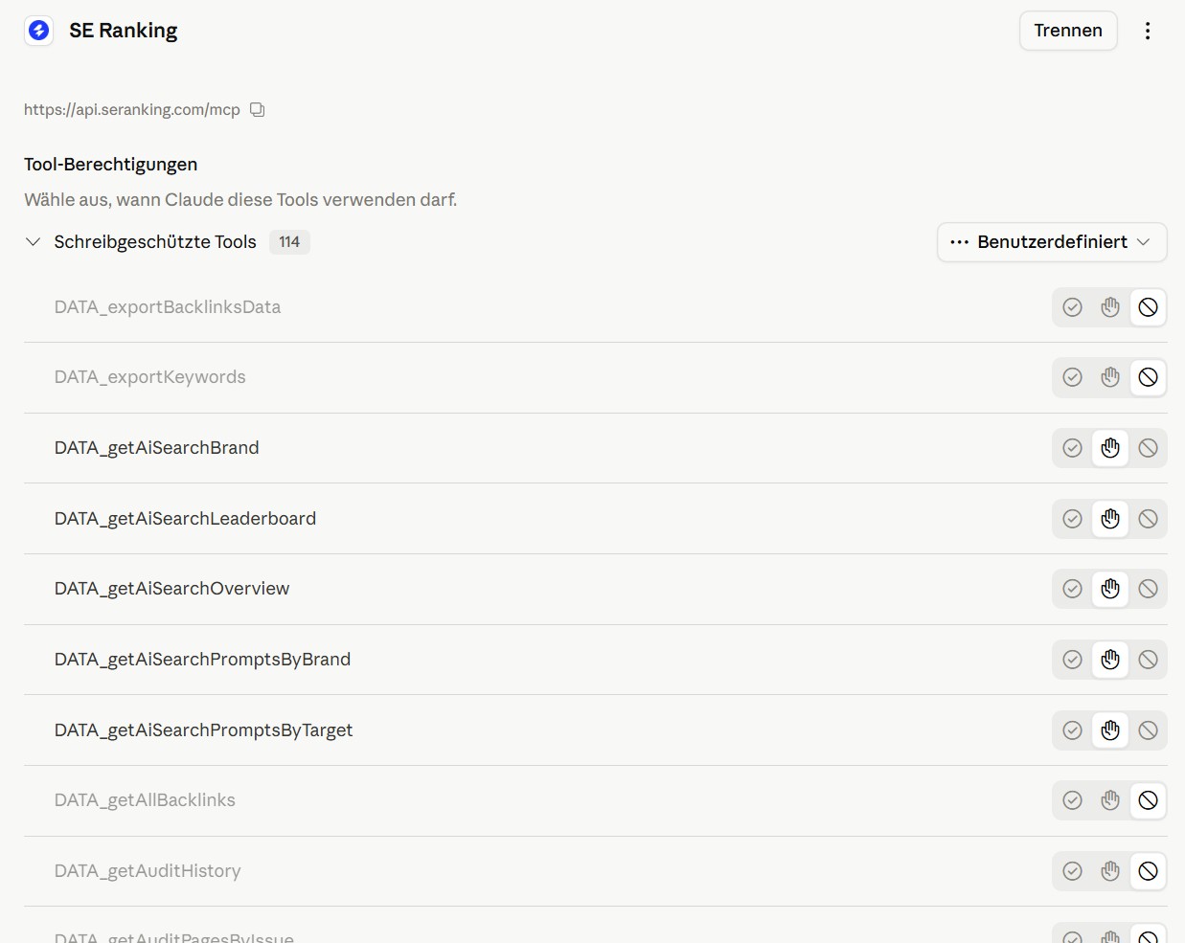Viewport: 1185px width, 943px height.
Task: Click the https://api.seranking.com/mcp URL text
Action: 132,109
